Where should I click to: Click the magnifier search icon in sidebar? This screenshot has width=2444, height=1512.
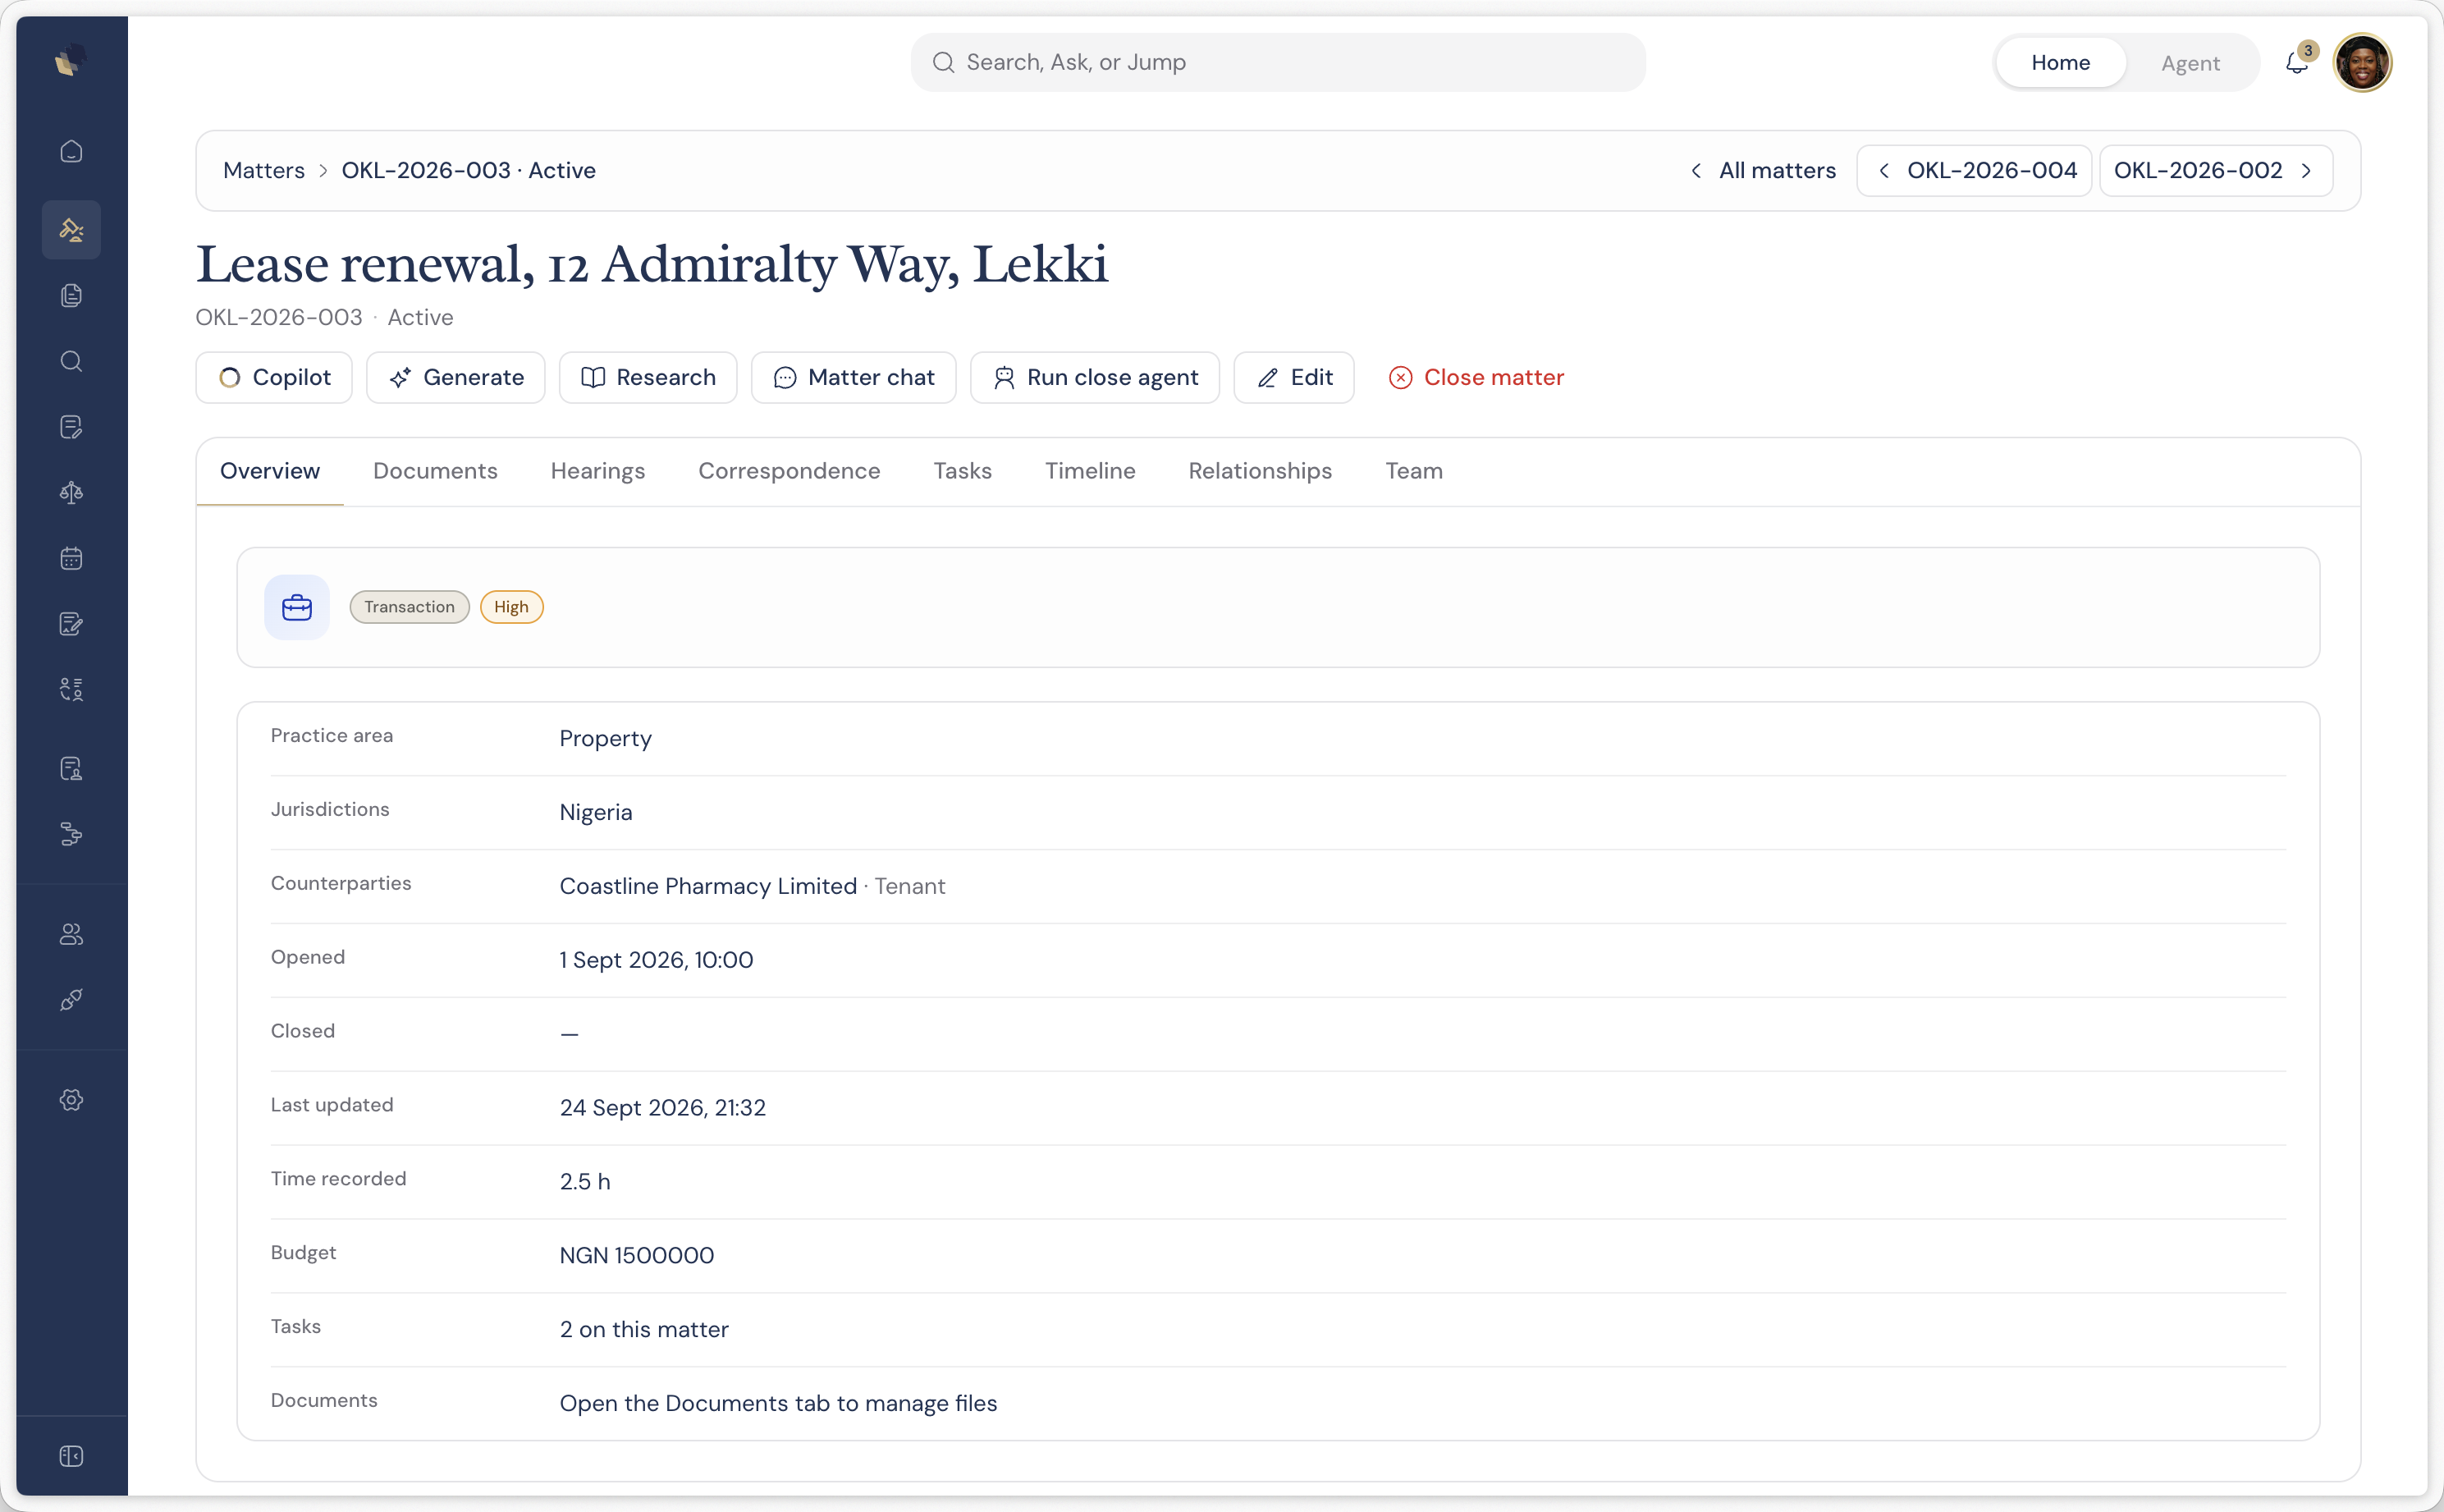point(71,361)
